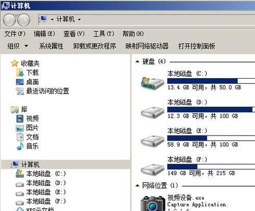Click the Favorites star icon
The height and width of the screenshot is (211, 255).
click(15, 64)
